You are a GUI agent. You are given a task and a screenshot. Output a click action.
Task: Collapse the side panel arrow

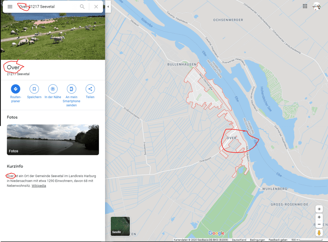click(108, 7)
